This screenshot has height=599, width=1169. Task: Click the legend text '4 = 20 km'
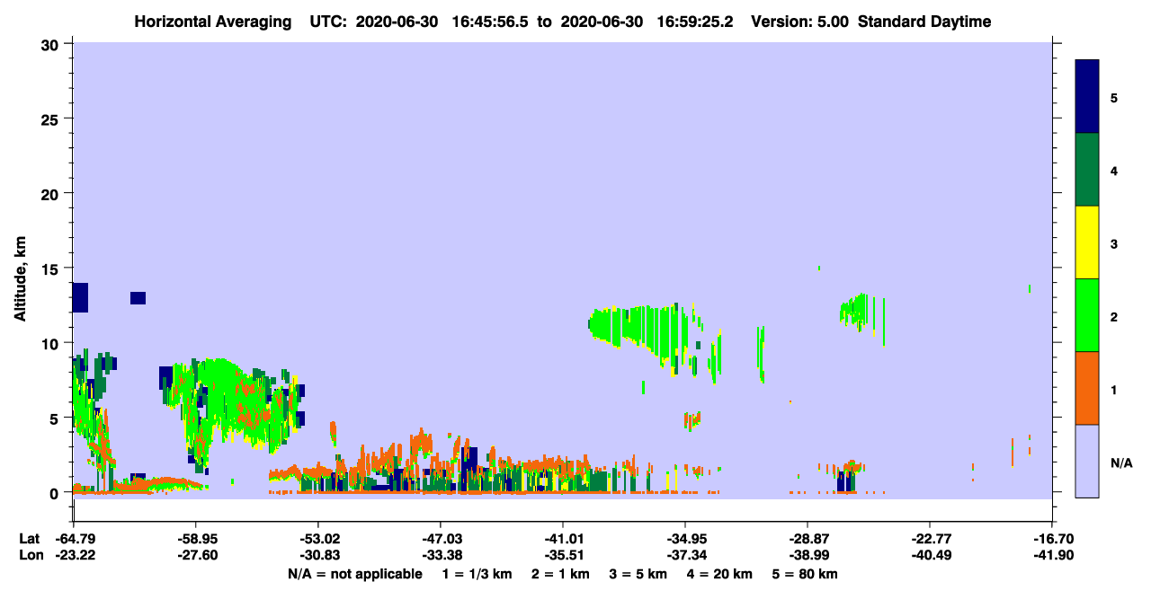tap(719, 574)
